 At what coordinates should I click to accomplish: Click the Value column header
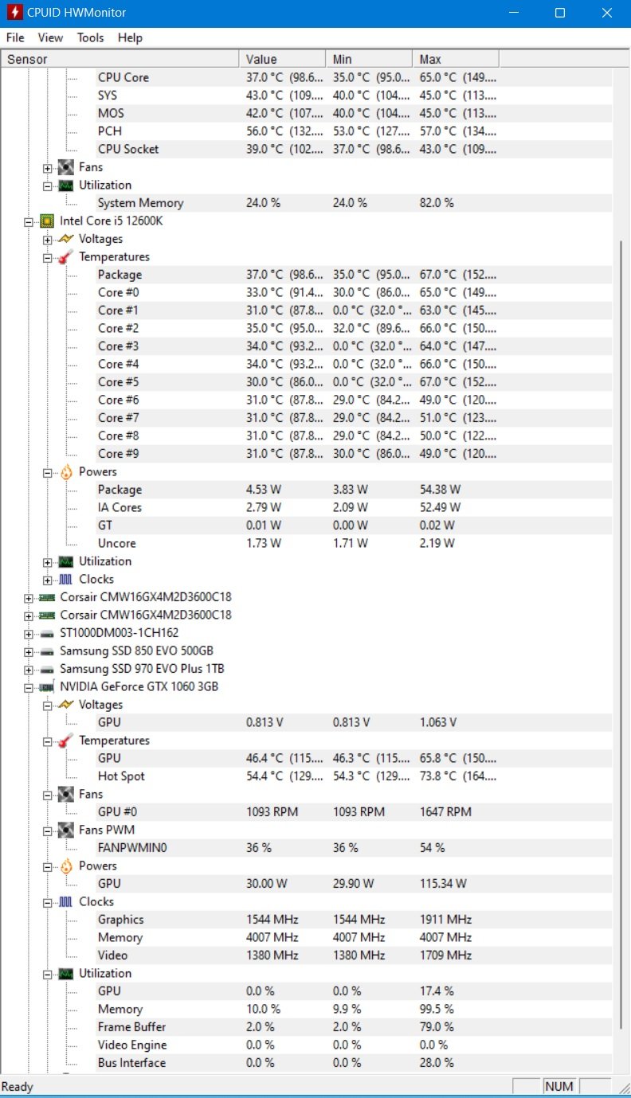282,59
